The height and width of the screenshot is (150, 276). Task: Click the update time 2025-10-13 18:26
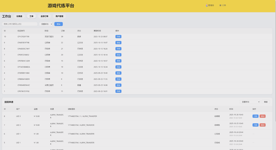pos(100,49)
